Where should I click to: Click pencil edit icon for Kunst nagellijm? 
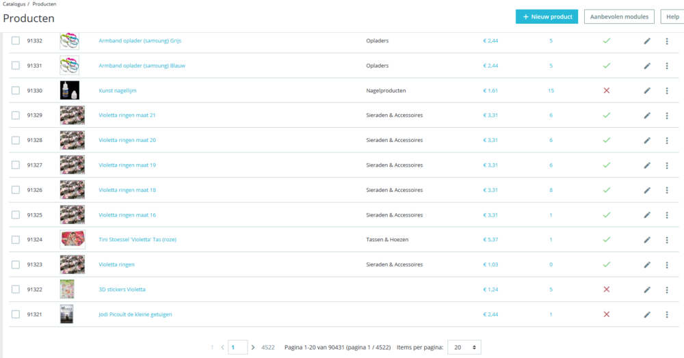(x=647, y=91)
